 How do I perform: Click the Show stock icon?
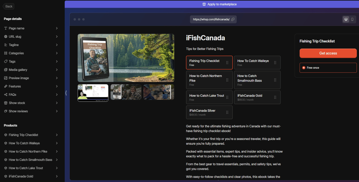click(x=6, y=103)
